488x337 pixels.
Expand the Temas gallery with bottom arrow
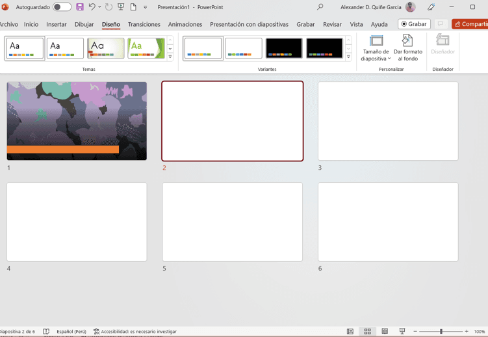point(170,57)
